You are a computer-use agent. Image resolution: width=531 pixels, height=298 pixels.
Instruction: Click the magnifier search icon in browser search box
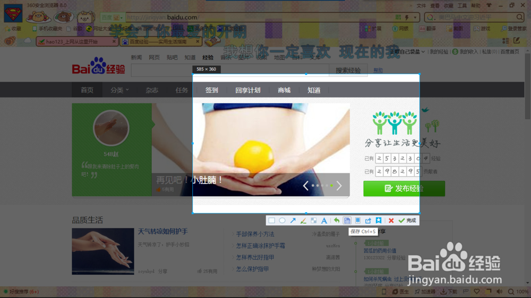pos(519,17)
